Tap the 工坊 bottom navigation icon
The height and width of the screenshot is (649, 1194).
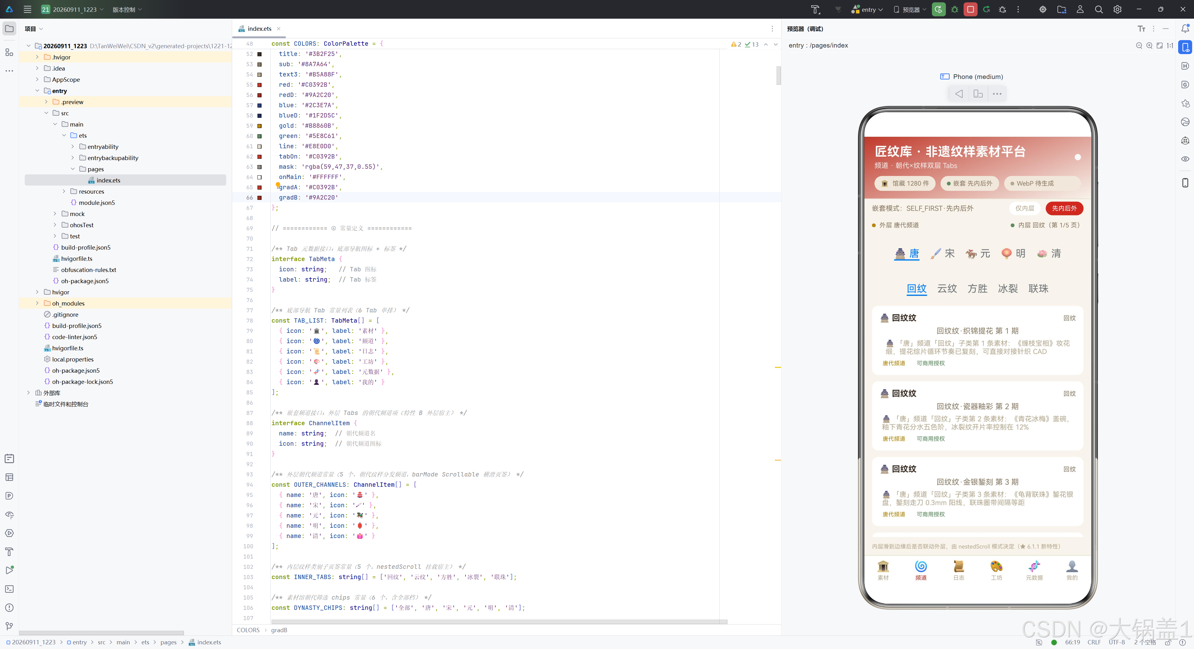tap(996, 570)
